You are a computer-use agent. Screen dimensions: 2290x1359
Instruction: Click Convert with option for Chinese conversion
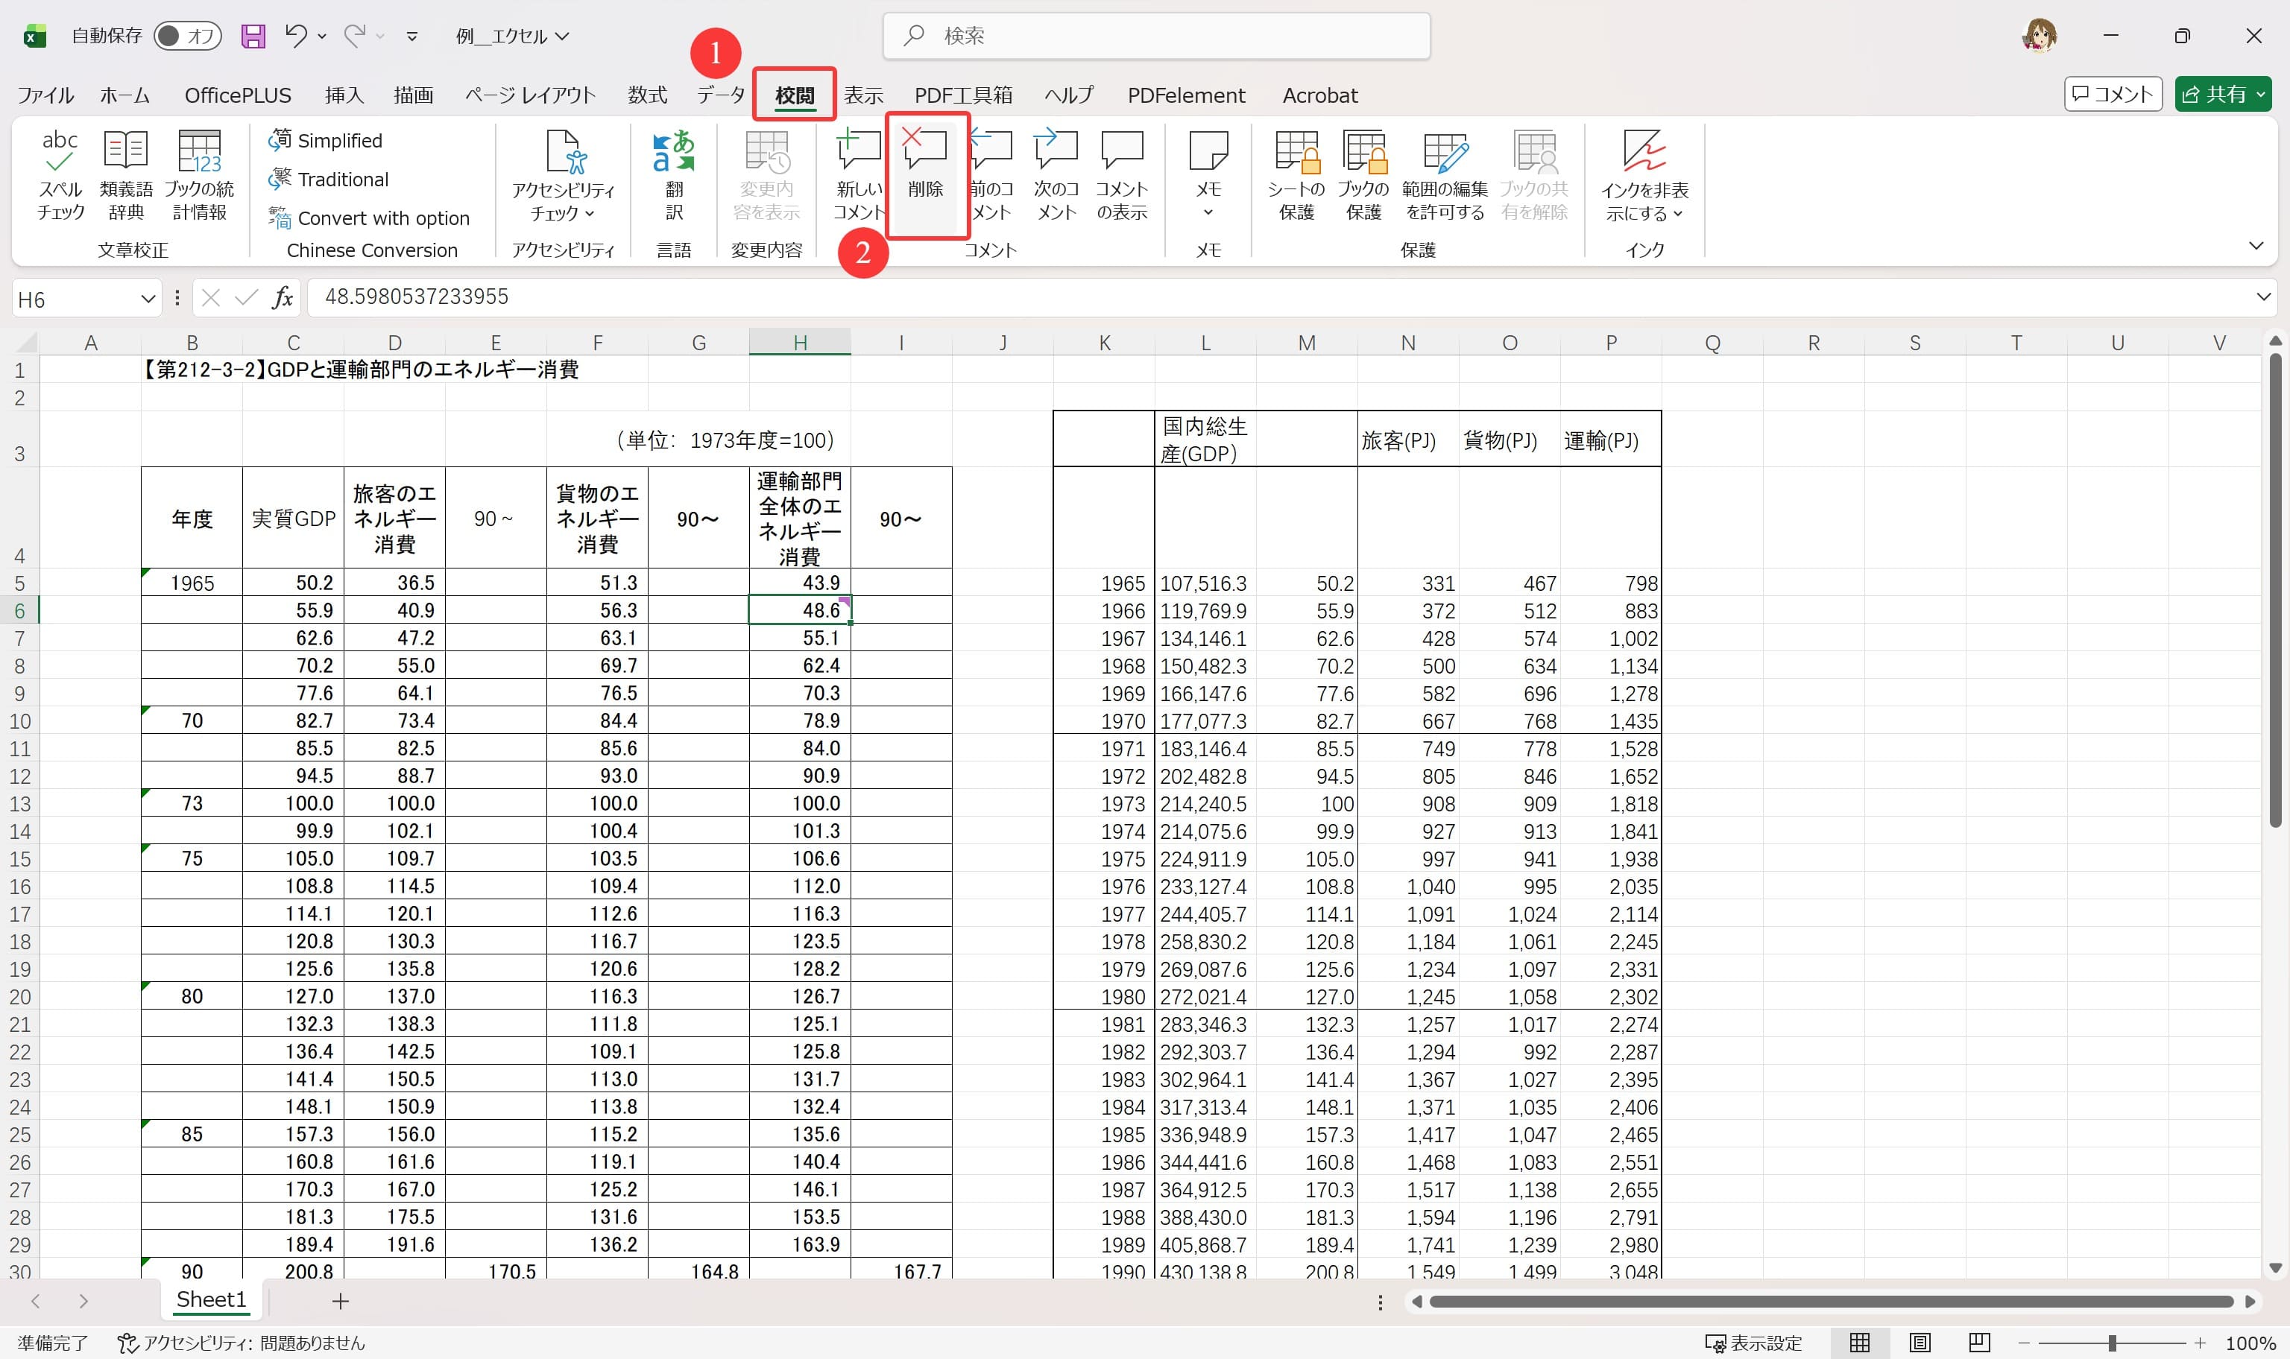(x=370, y=218)
